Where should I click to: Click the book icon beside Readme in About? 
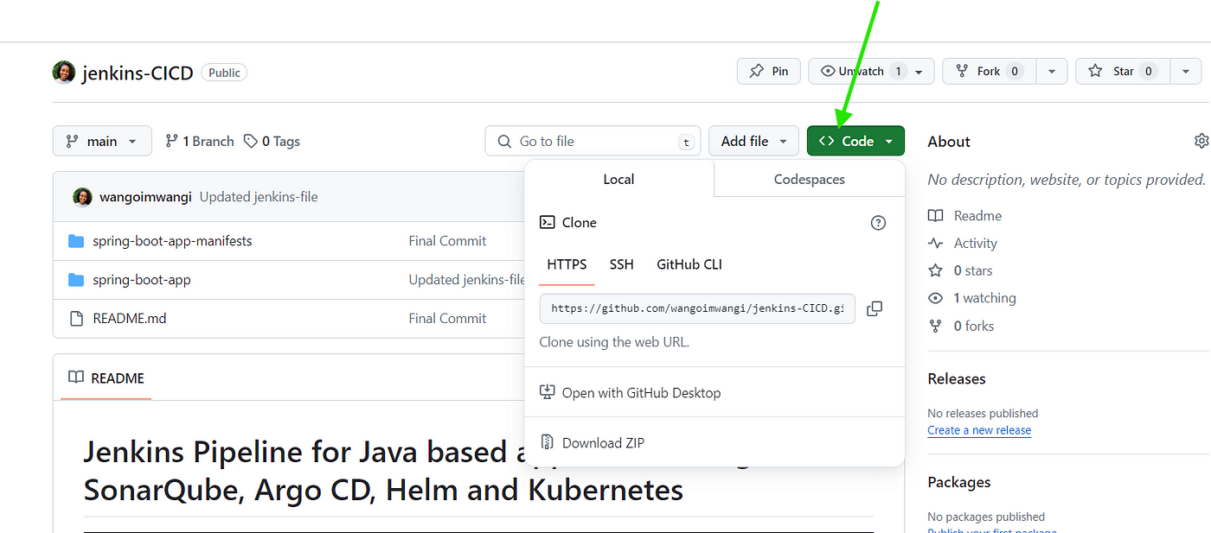pos(935,215)
